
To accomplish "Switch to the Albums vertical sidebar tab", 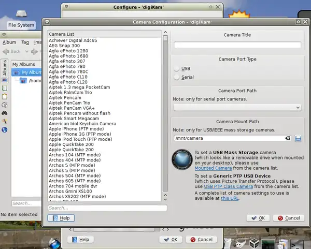I will tap(4, 68).
